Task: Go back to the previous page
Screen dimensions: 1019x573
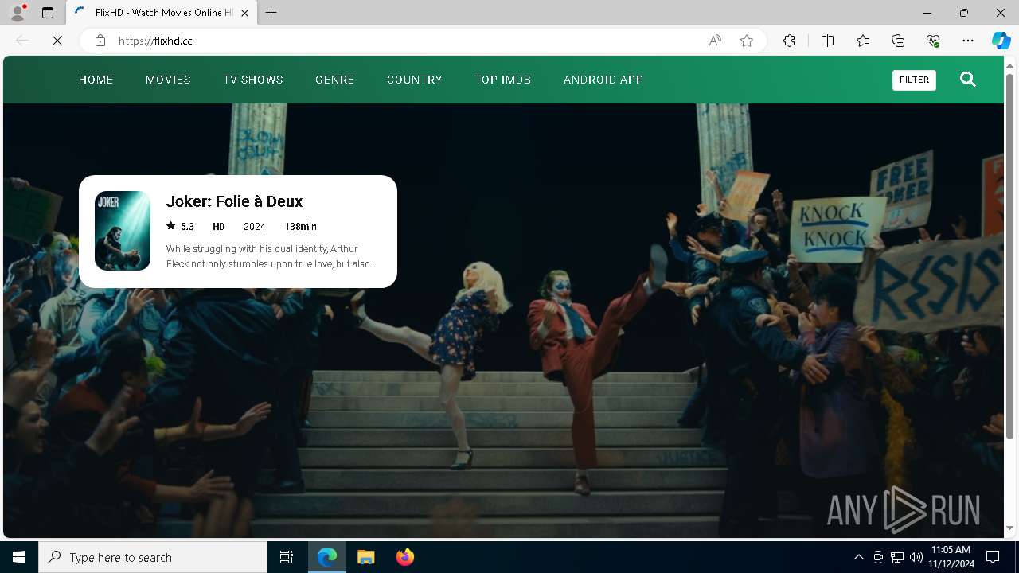Action: (x=22, y=41)
